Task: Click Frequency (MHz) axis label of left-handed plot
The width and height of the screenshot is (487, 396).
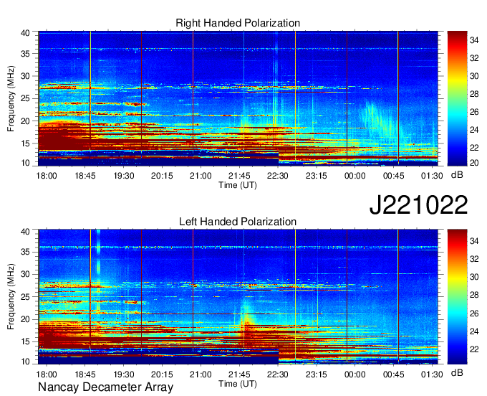Action: click(11, 297)
